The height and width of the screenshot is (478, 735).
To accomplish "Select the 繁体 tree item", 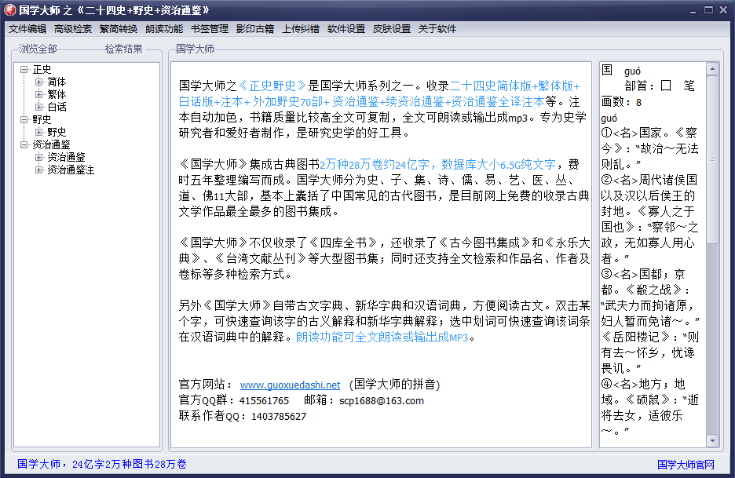I will pos(57,95).
